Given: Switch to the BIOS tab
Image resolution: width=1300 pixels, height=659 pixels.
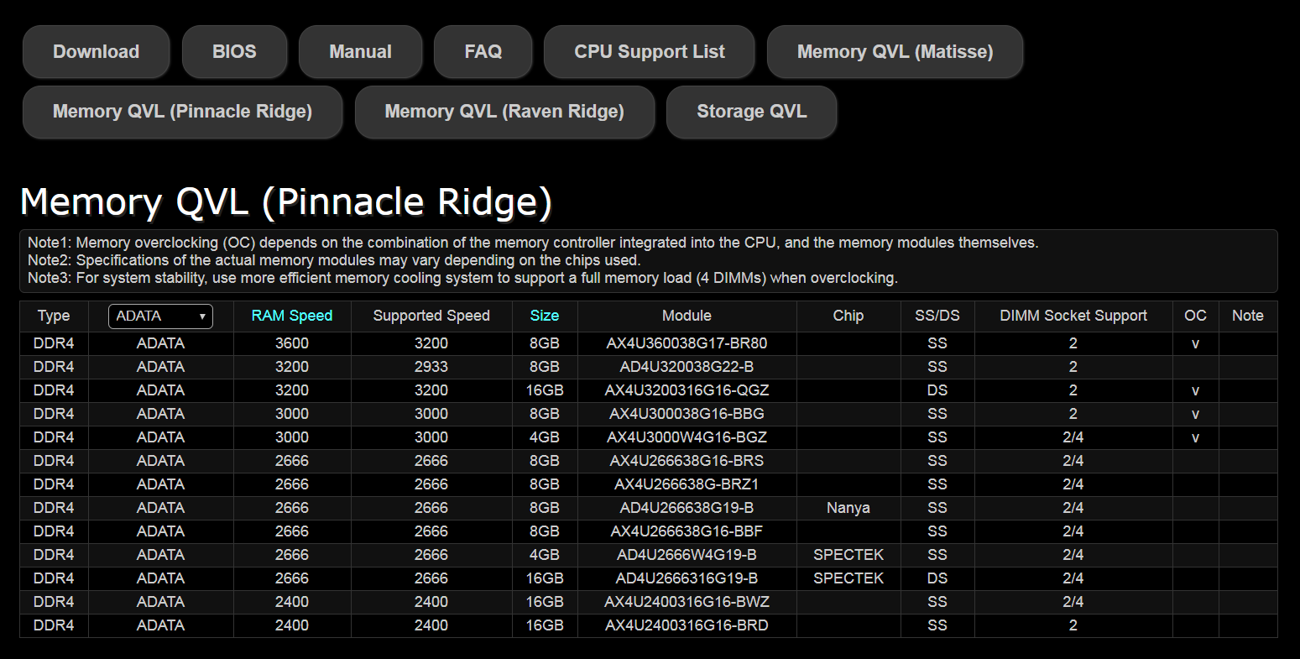Looking at the screenshot, I should [234, 52].
